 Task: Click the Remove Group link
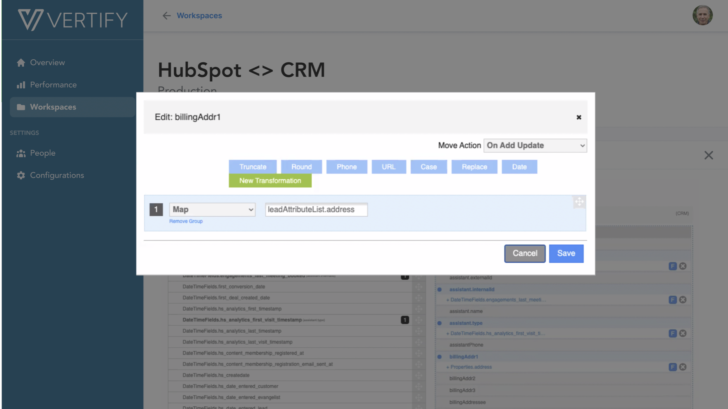pos(186,221)
